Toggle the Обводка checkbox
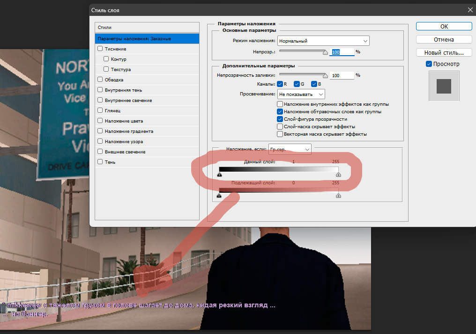The width and height of the screenshot is (476, 334). (100, 80)
